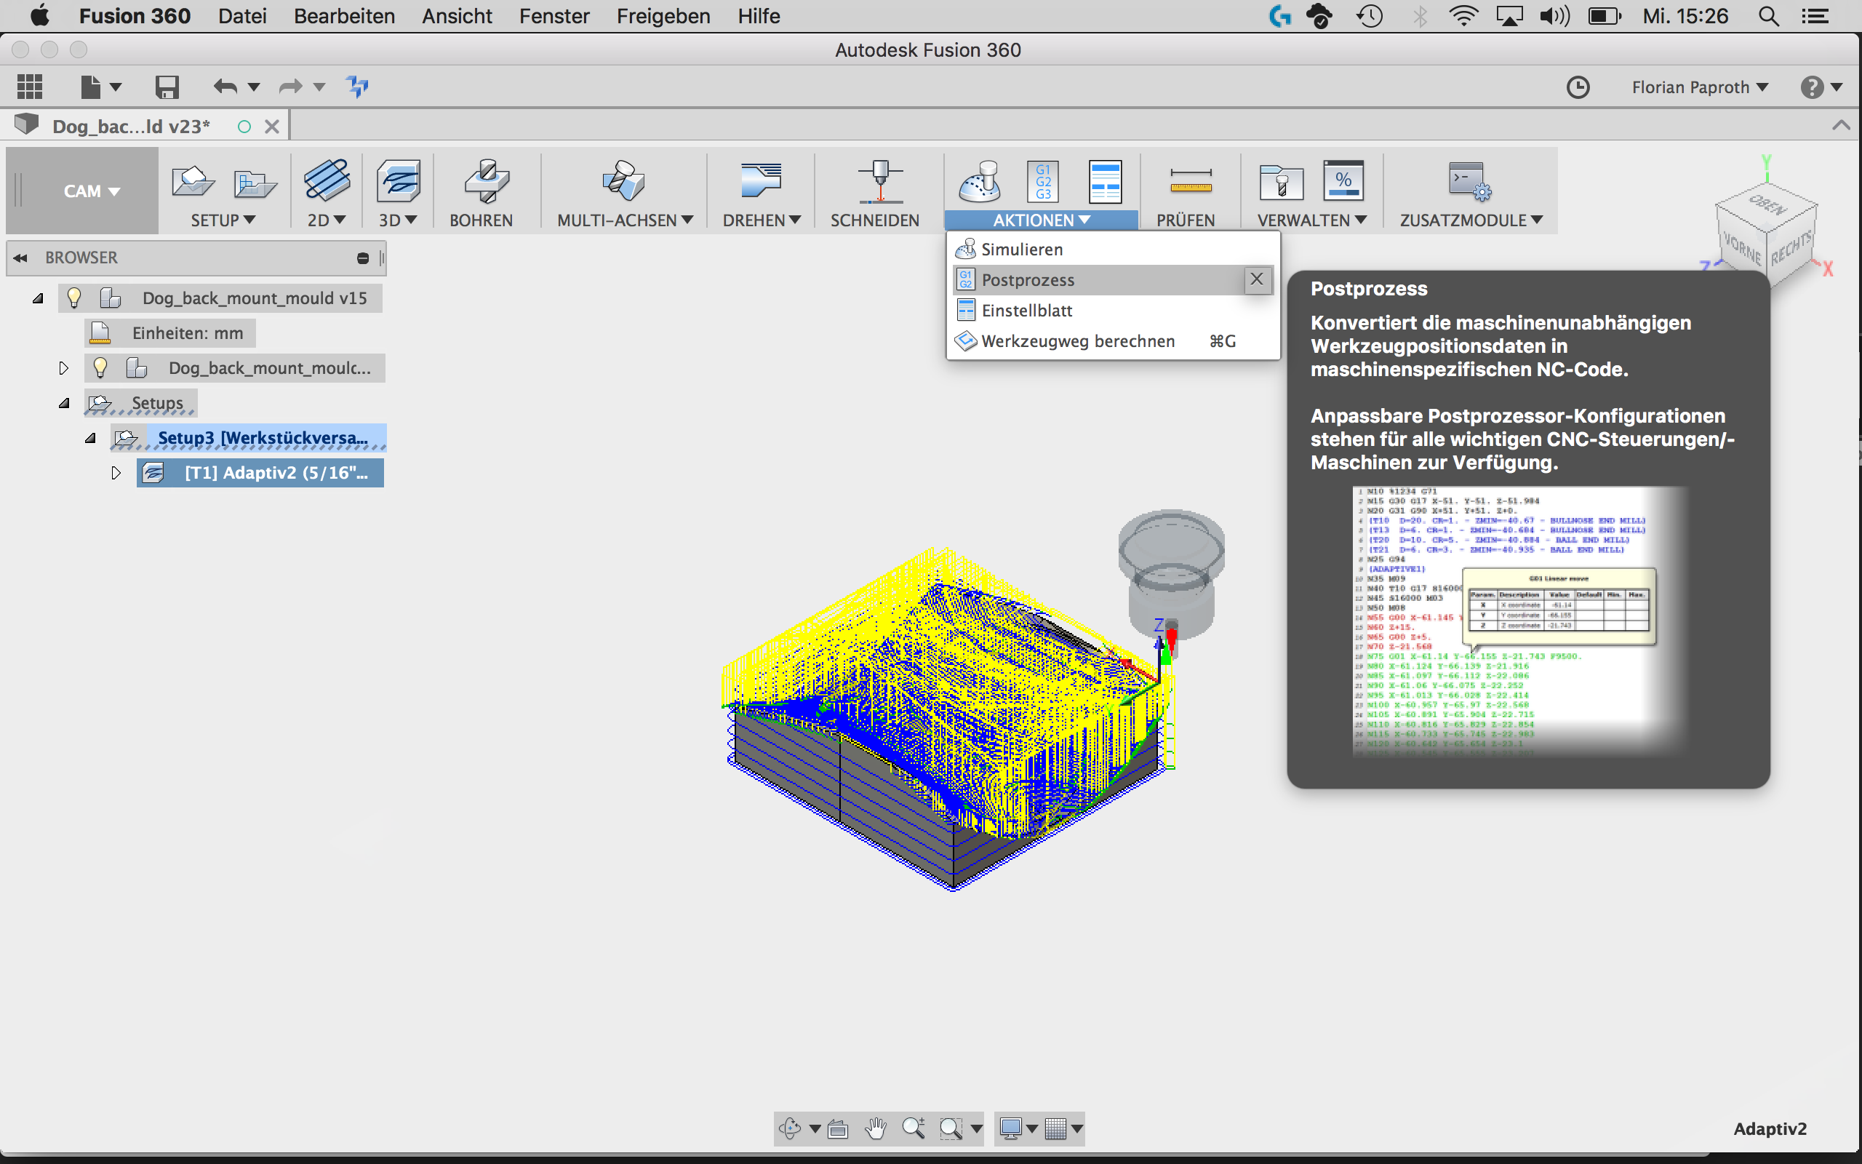
Task: Collapse the Setups tree node
Action: point(65,403)
